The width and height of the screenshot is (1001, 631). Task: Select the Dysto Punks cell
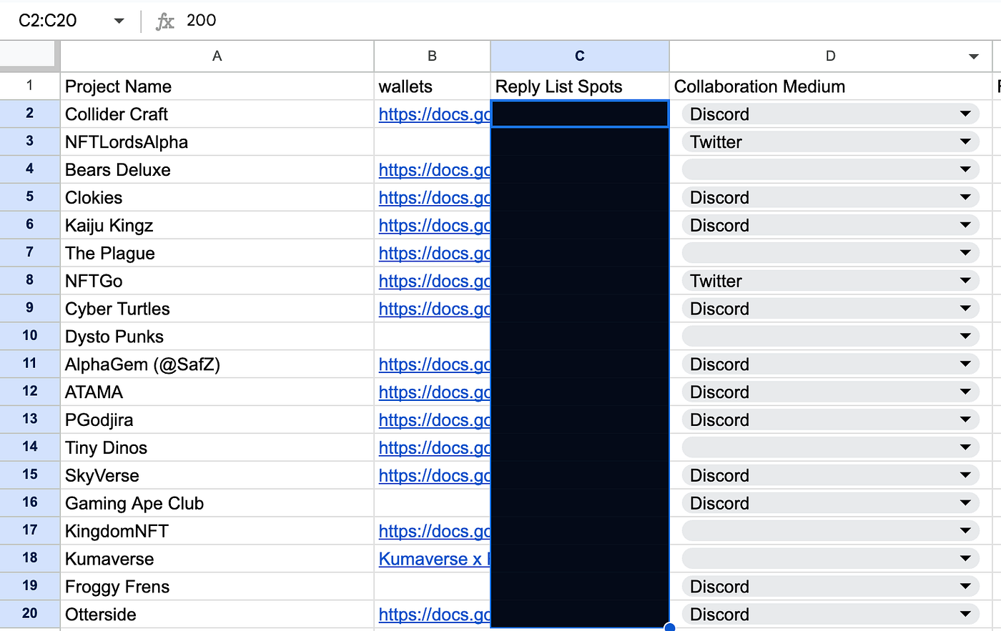tap(217, 337)
